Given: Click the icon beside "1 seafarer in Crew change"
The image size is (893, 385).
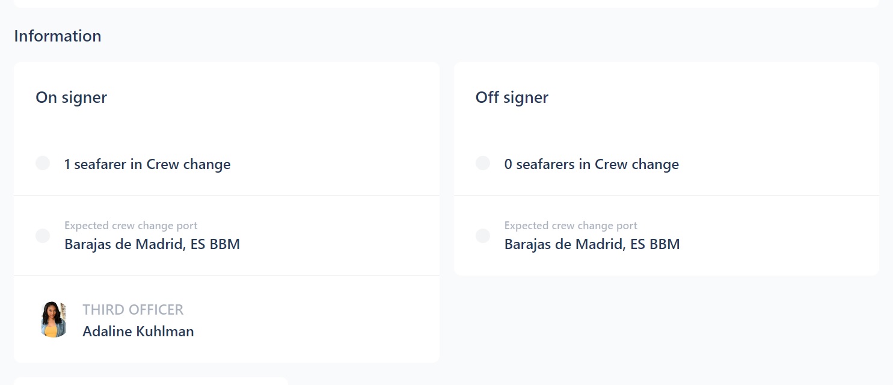Looking at the screenshot, I should [x=43, y=163].
